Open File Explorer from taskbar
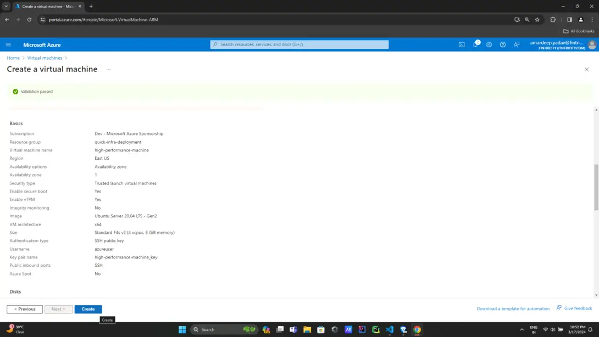 (307, 329)
